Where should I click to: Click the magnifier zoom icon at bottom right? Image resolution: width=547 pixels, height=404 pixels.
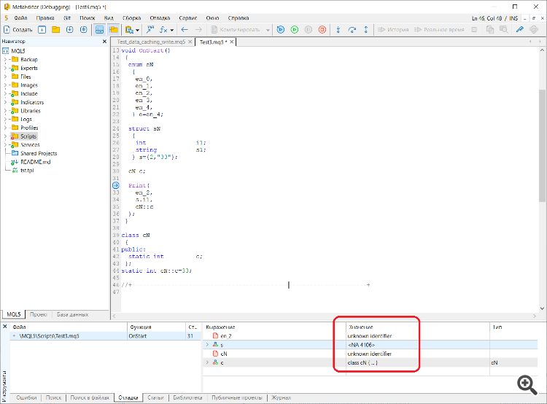pos(526,383)
